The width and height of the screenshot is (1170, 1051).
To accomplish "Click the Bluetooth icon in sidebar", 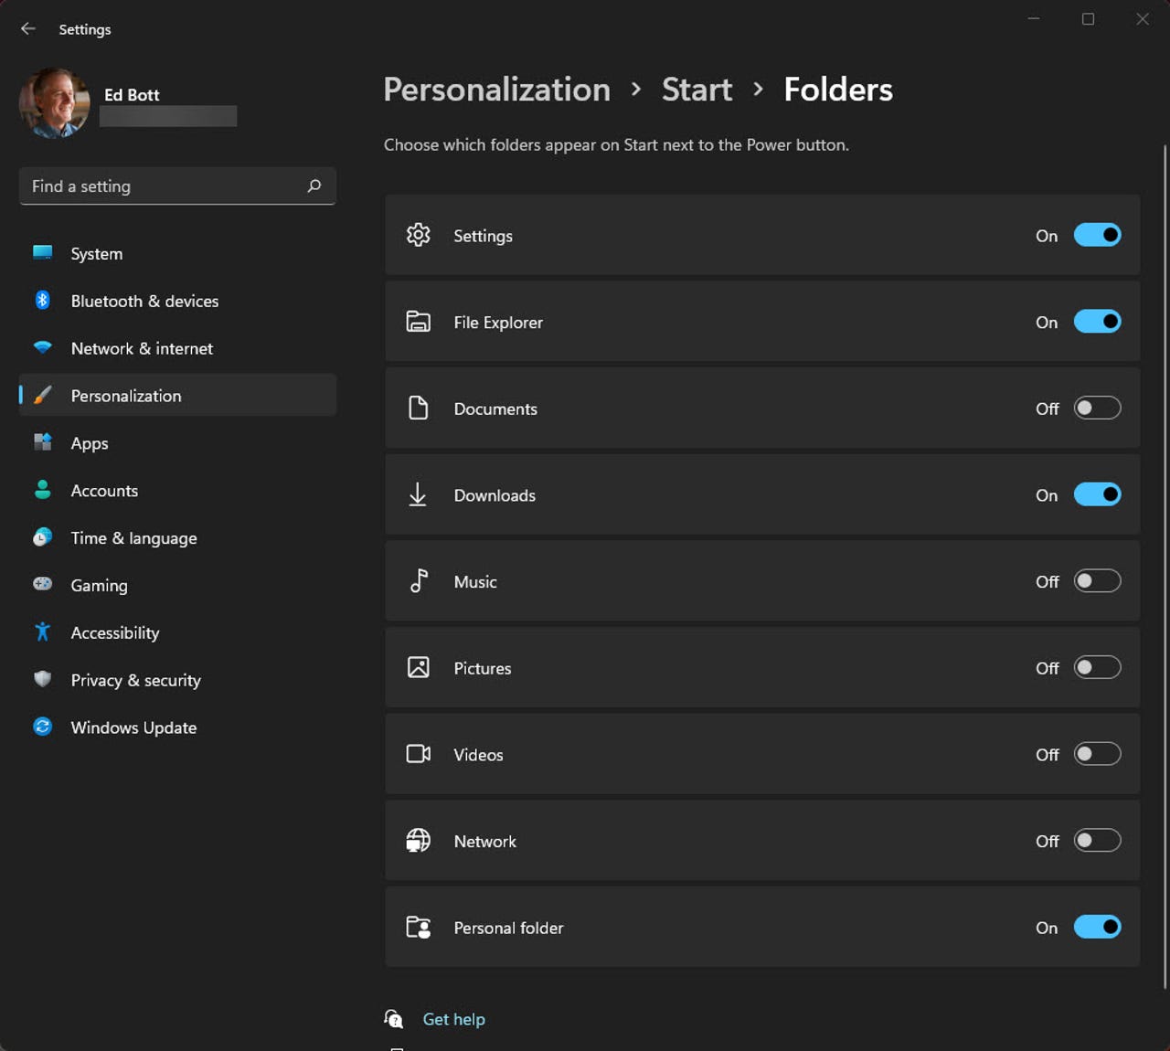I will 43,300.
